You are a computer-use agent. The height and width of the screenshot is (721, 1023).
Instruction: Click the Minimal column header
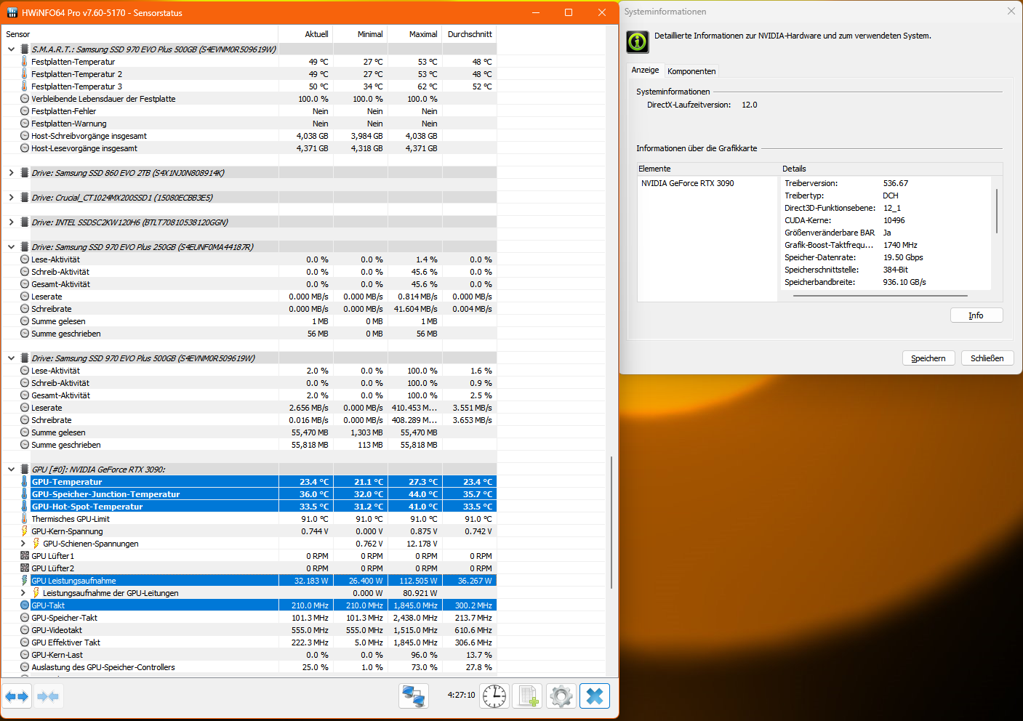point(360,34)
